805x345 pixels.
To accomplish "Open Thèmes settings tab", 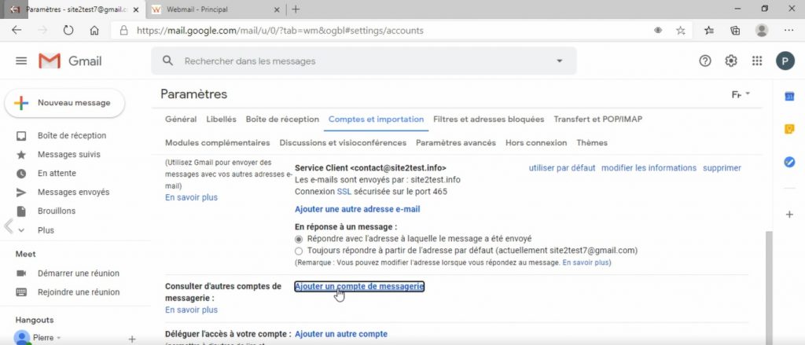I will (592, 143).
